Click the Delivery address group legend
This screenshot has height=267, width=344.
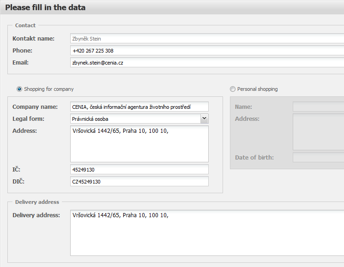point(37,202)
